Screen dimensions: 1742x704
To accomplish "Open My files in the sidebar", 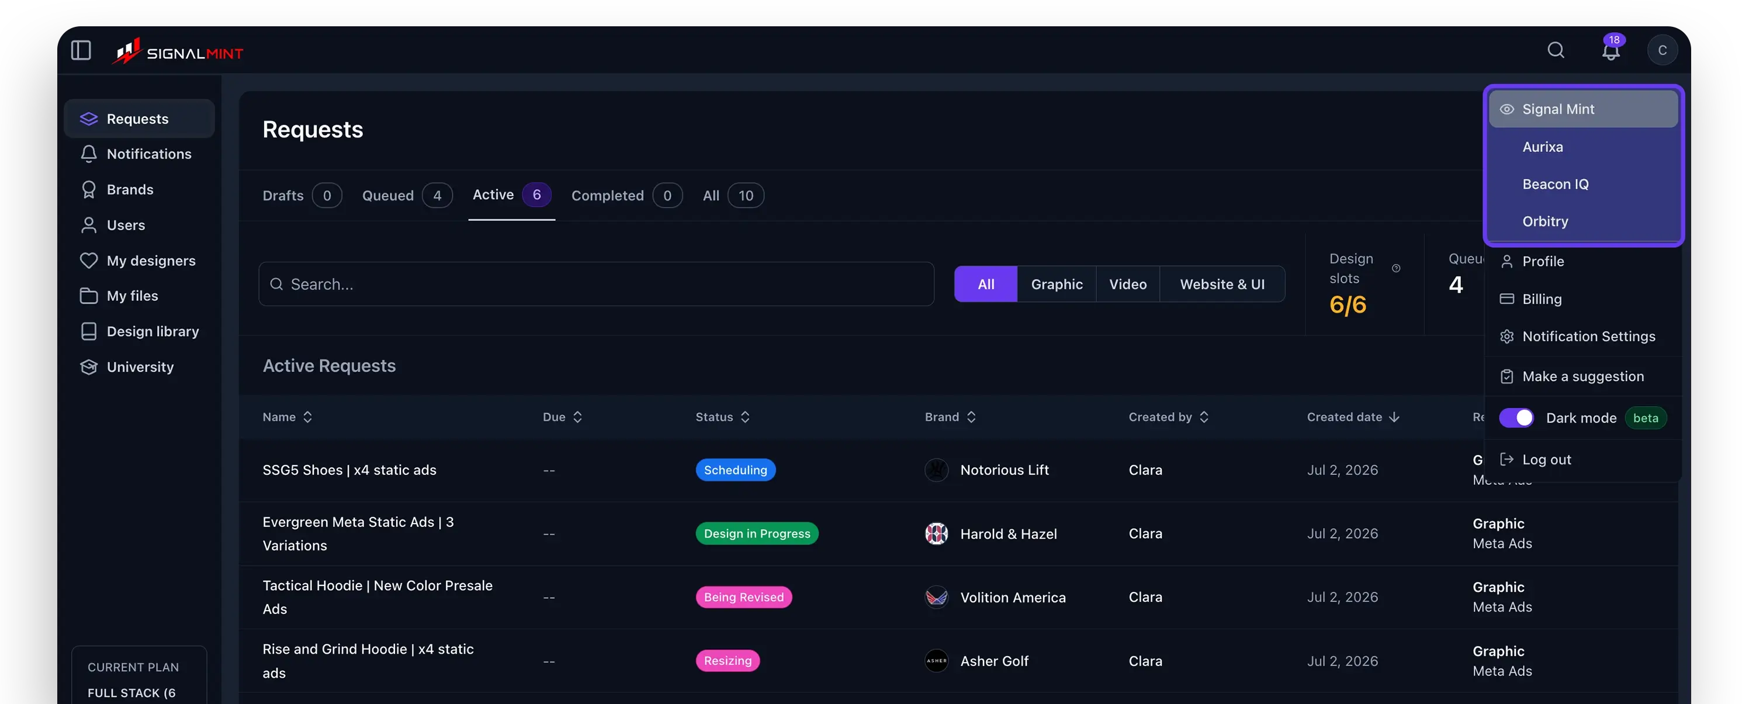I will pos(138,296).
